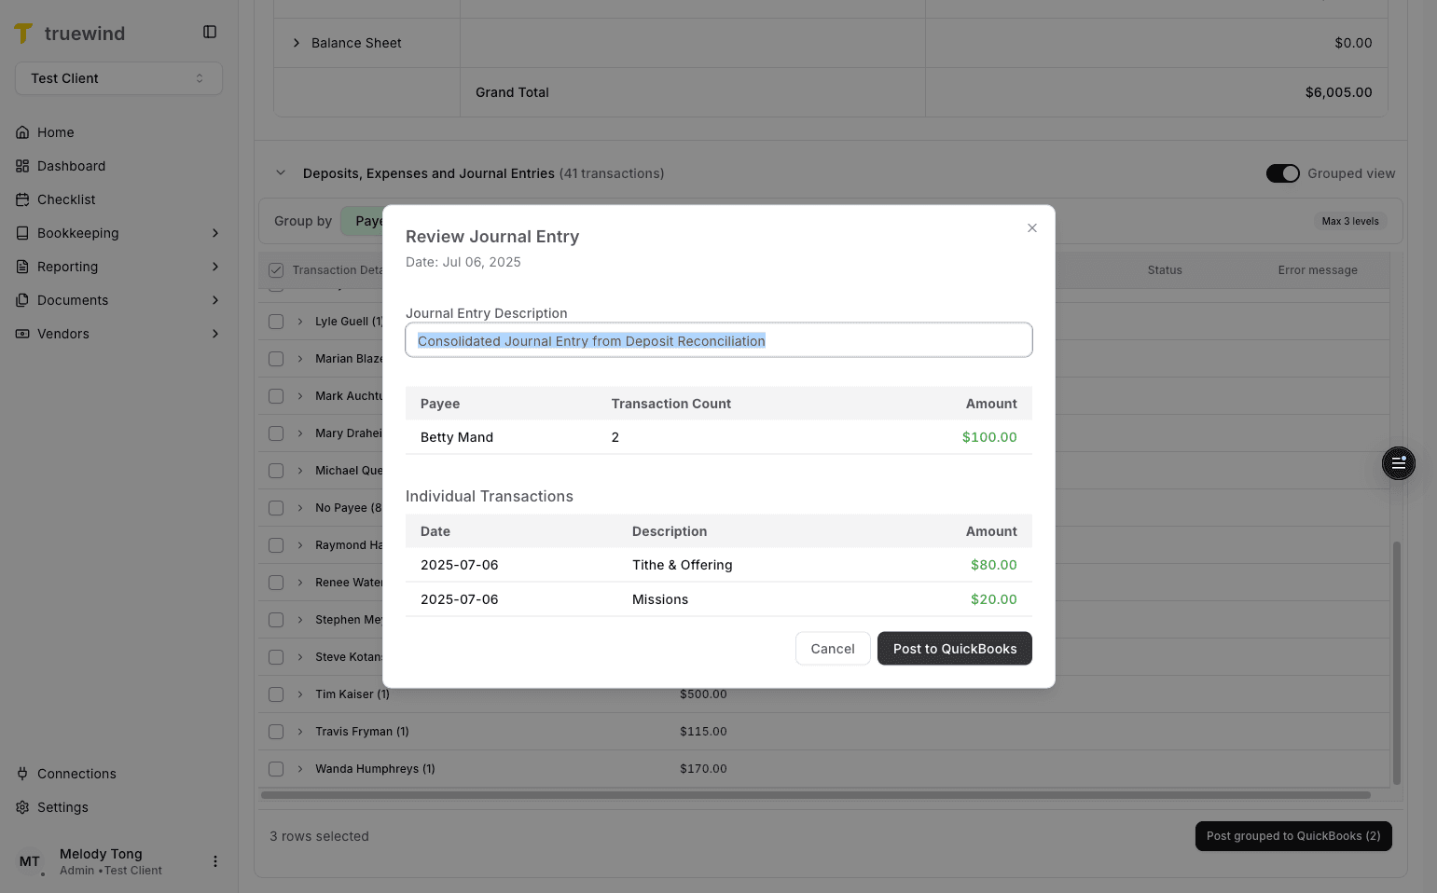Image resolution: width=1437 pixels, height=893 pixels.
Task: Expand the Wanda Humphreys transaction group
Action: point(299,768)
